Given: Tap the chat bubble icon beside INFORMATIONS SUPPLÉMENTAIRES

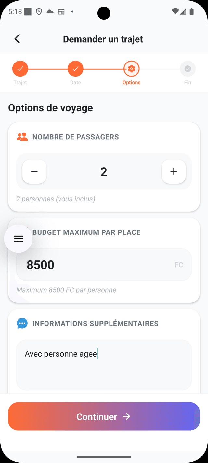Looking at the screenshot, I should pyautogui.click(x=22, y=323).
